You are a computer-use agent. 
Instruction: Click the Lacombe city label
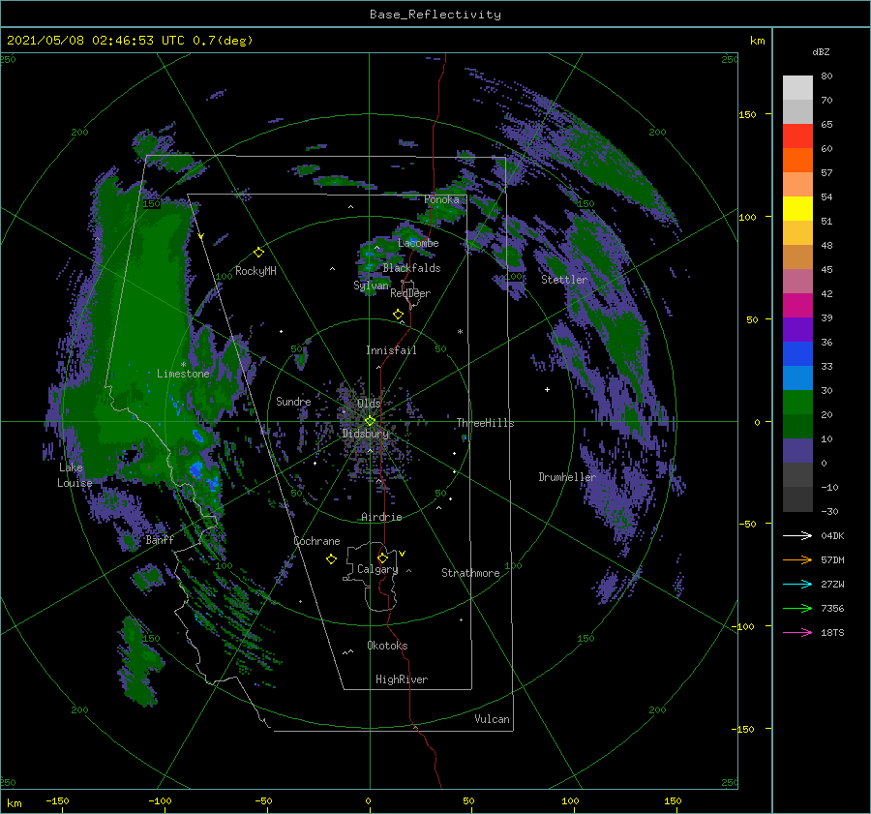[x=418, y=243]
